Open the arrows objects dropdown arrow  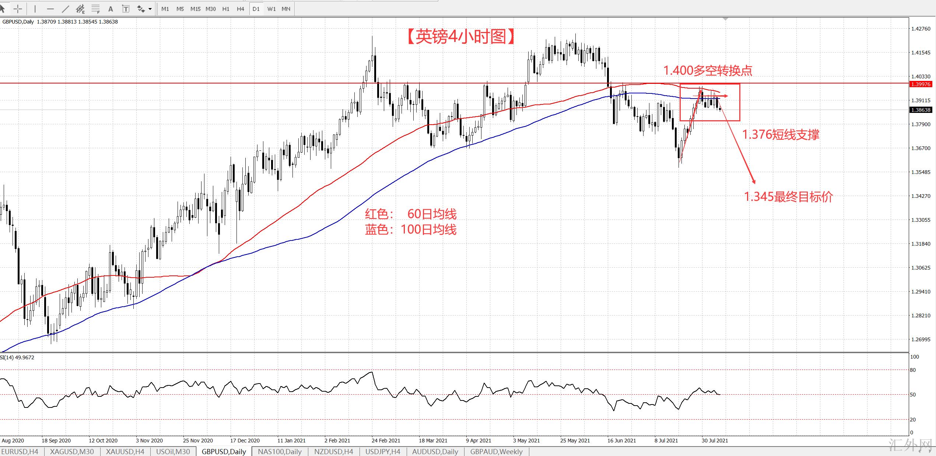tap(150, 9)
